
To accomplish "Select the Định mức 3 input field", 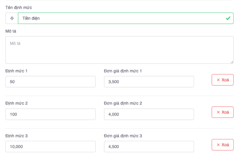I will (x=50, y=146).
